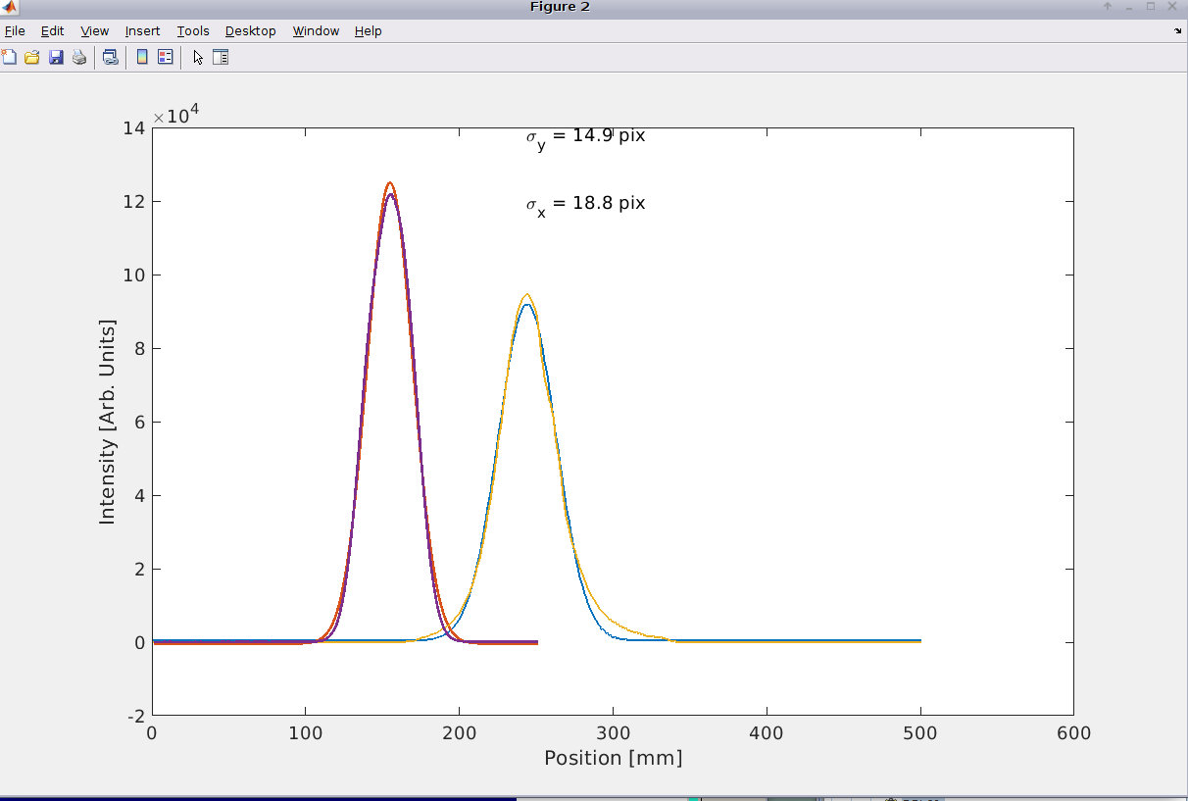Select the σx = 18.8 pix annotation
Screen dimensions: 1188x801
[585, 204]
